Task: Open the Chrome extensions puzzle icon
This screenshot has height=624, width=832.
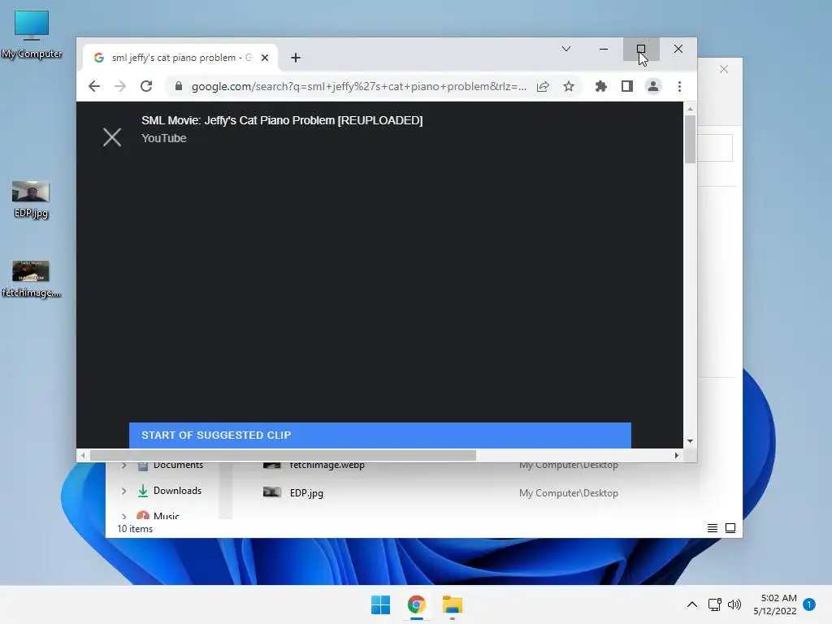Action: 600,86
